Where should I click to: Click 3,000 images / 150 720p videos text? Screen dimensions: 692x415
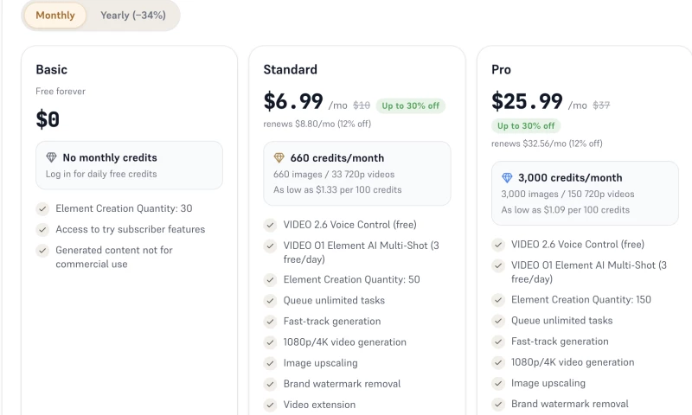tap(567, 194)
